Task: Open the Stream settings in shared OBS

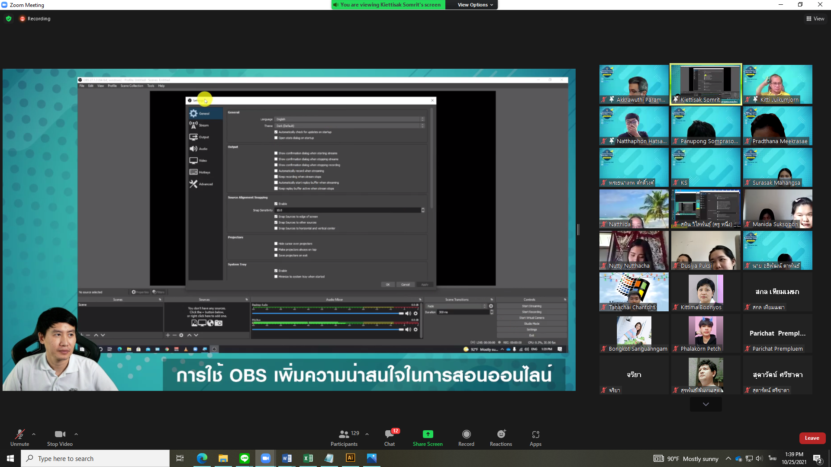Action: tap(205, 125)
